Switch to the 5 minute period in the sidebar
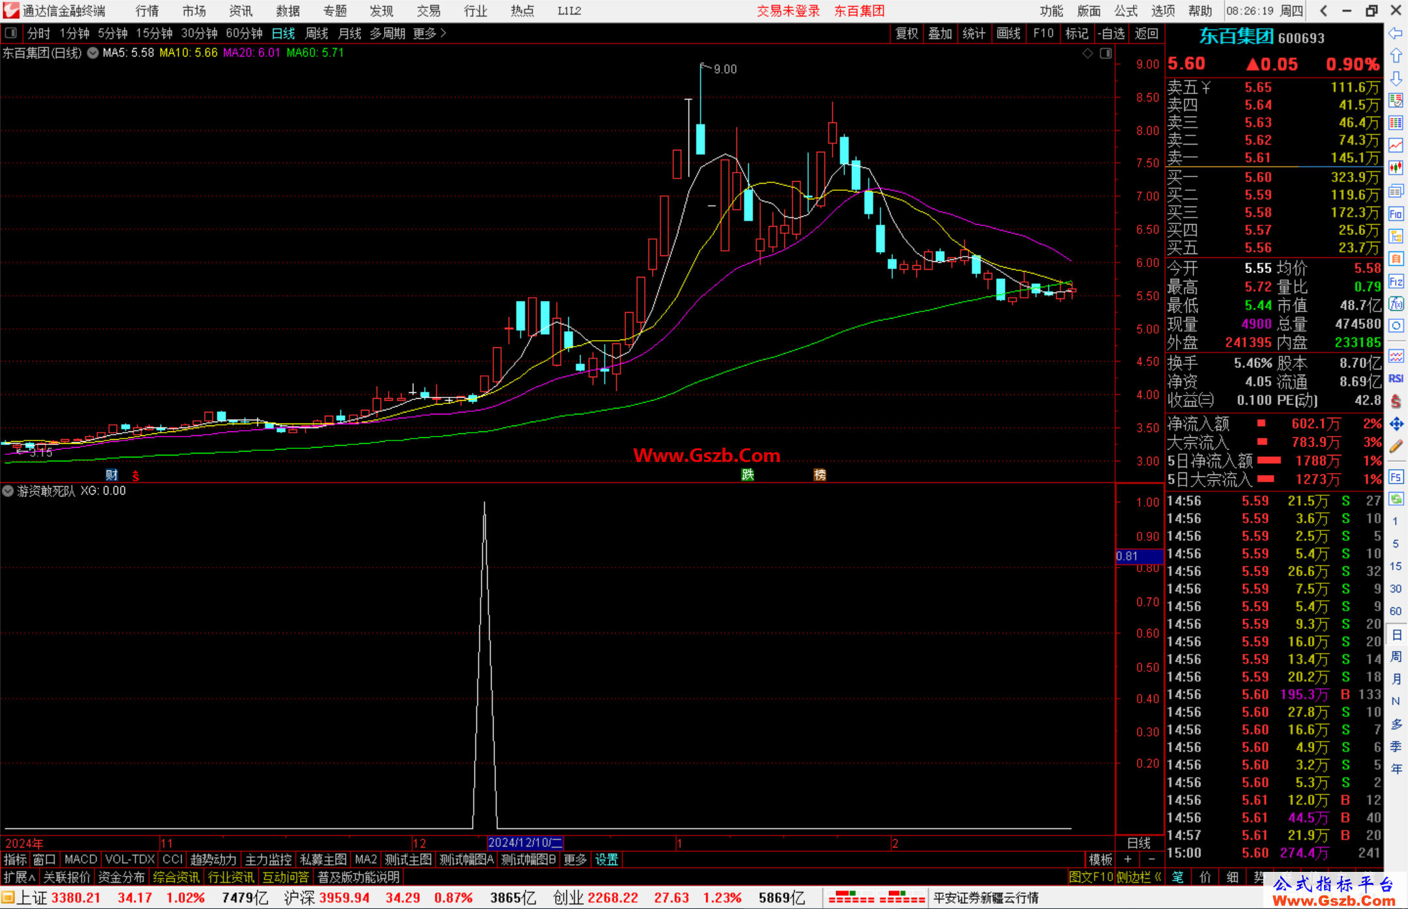 1396,543
